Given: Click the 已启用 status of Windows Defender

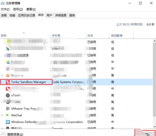Looking at the screenshot, I should 92,122.
